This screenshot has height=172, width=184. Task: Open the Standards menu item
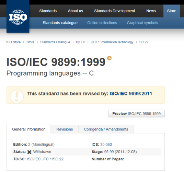pyautogui.click(x=48, y=11)
